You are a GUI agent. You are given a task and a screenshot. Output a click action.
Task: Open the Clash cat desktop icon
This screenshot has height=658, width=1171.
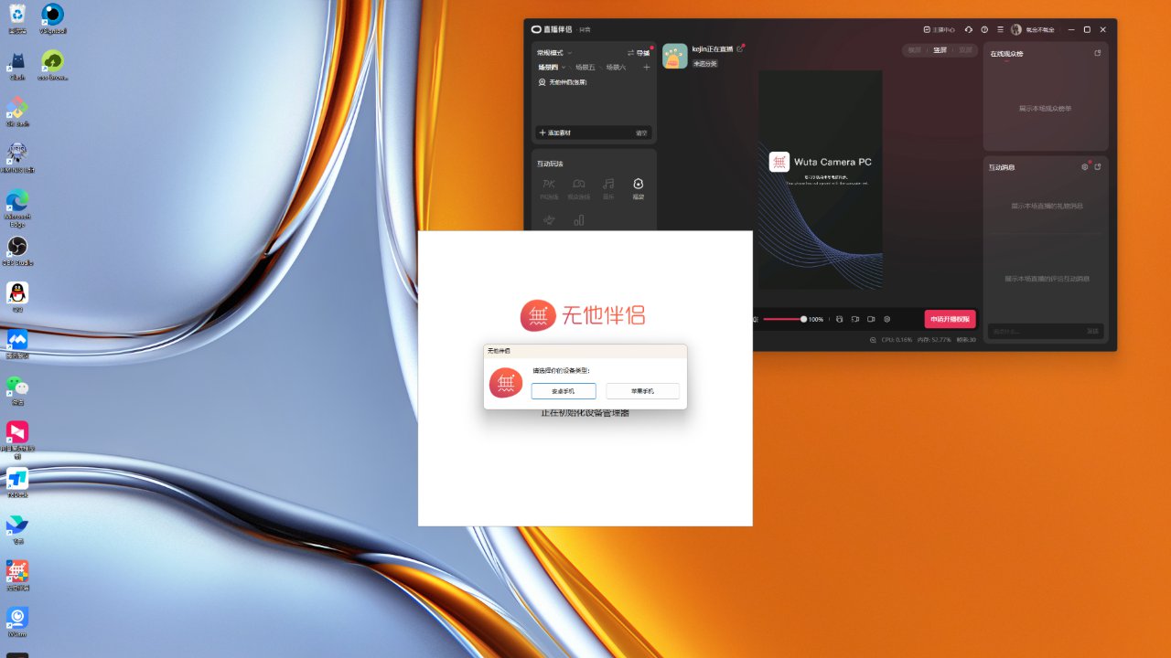[17, 66]
